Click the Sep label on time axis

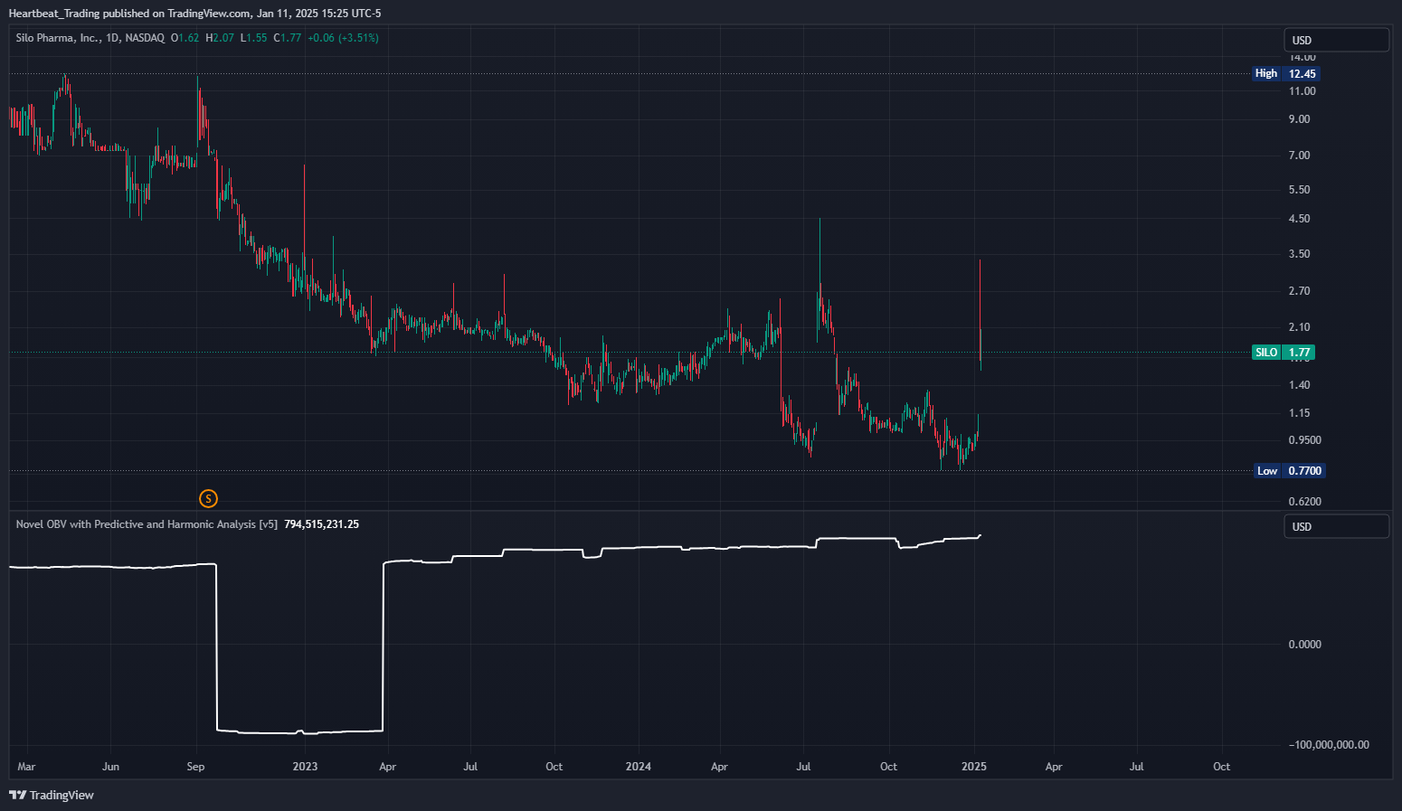click(x=195, y=767)
